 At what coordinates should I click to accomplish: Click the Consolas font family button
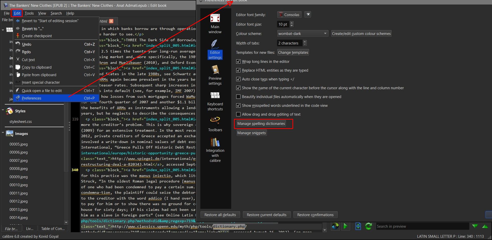(x=289, y=15)
